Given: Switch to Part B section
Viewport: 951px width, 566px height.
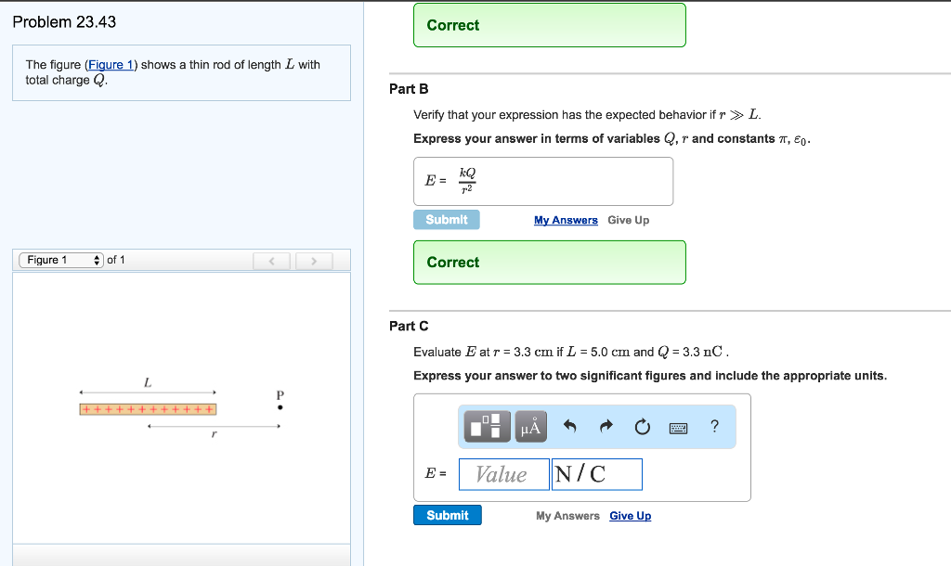Looking at the screenshot, I should [410, 89].
